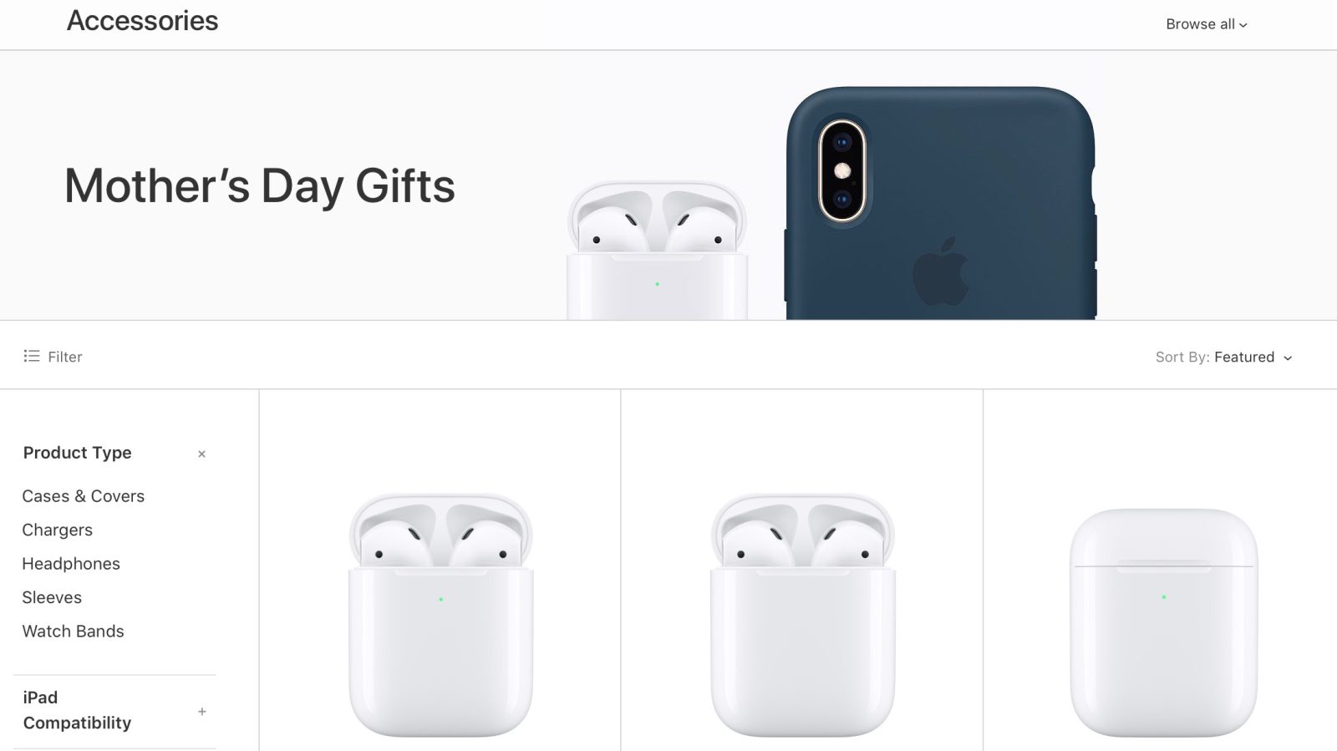Open second AirPods product in grid
The width and height of the screenshot is (1337, 751).
pos(802,615)
